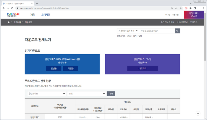The image size is (207, 120).
Task: Toggle the browser side panel icon
Action: pyautogui.click(x=195, y=8)
